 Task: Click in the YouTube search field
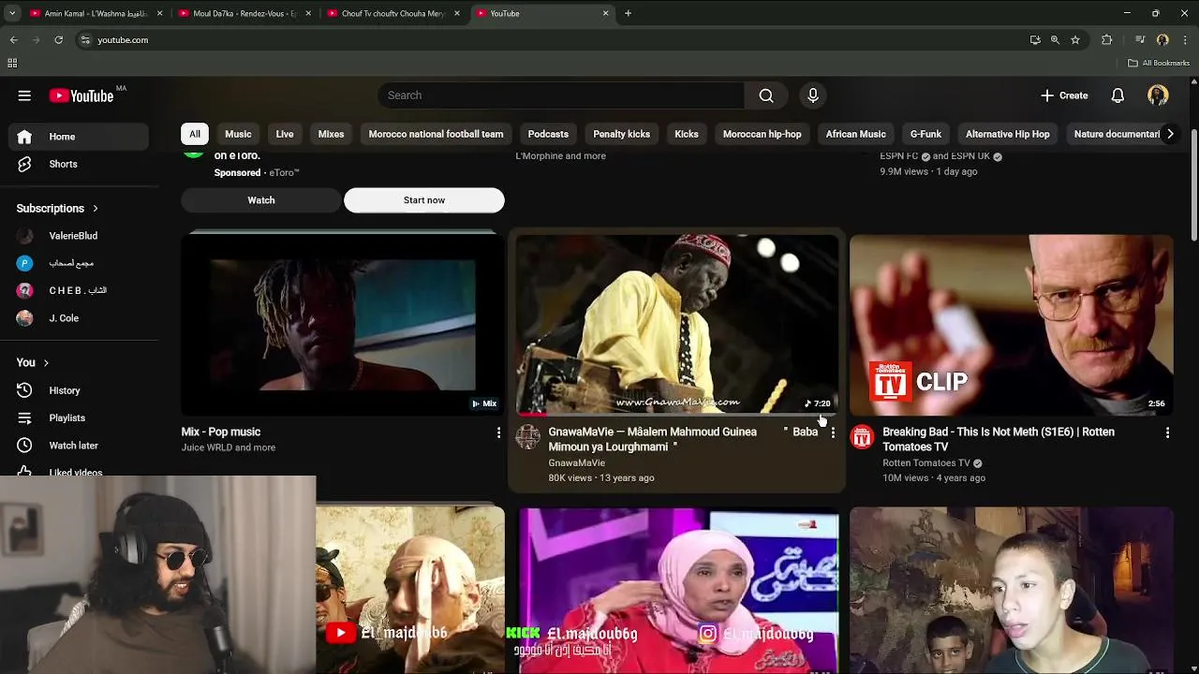[x=562, y=95]
